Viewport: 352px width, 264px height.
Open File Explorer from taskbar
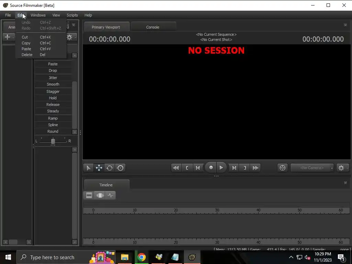124,257
